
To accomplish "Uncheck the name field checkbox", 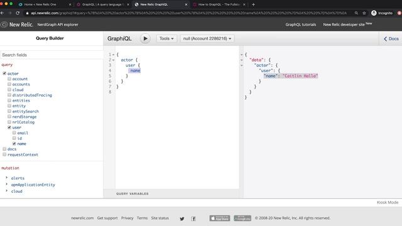I will click(x=14, y=144).
